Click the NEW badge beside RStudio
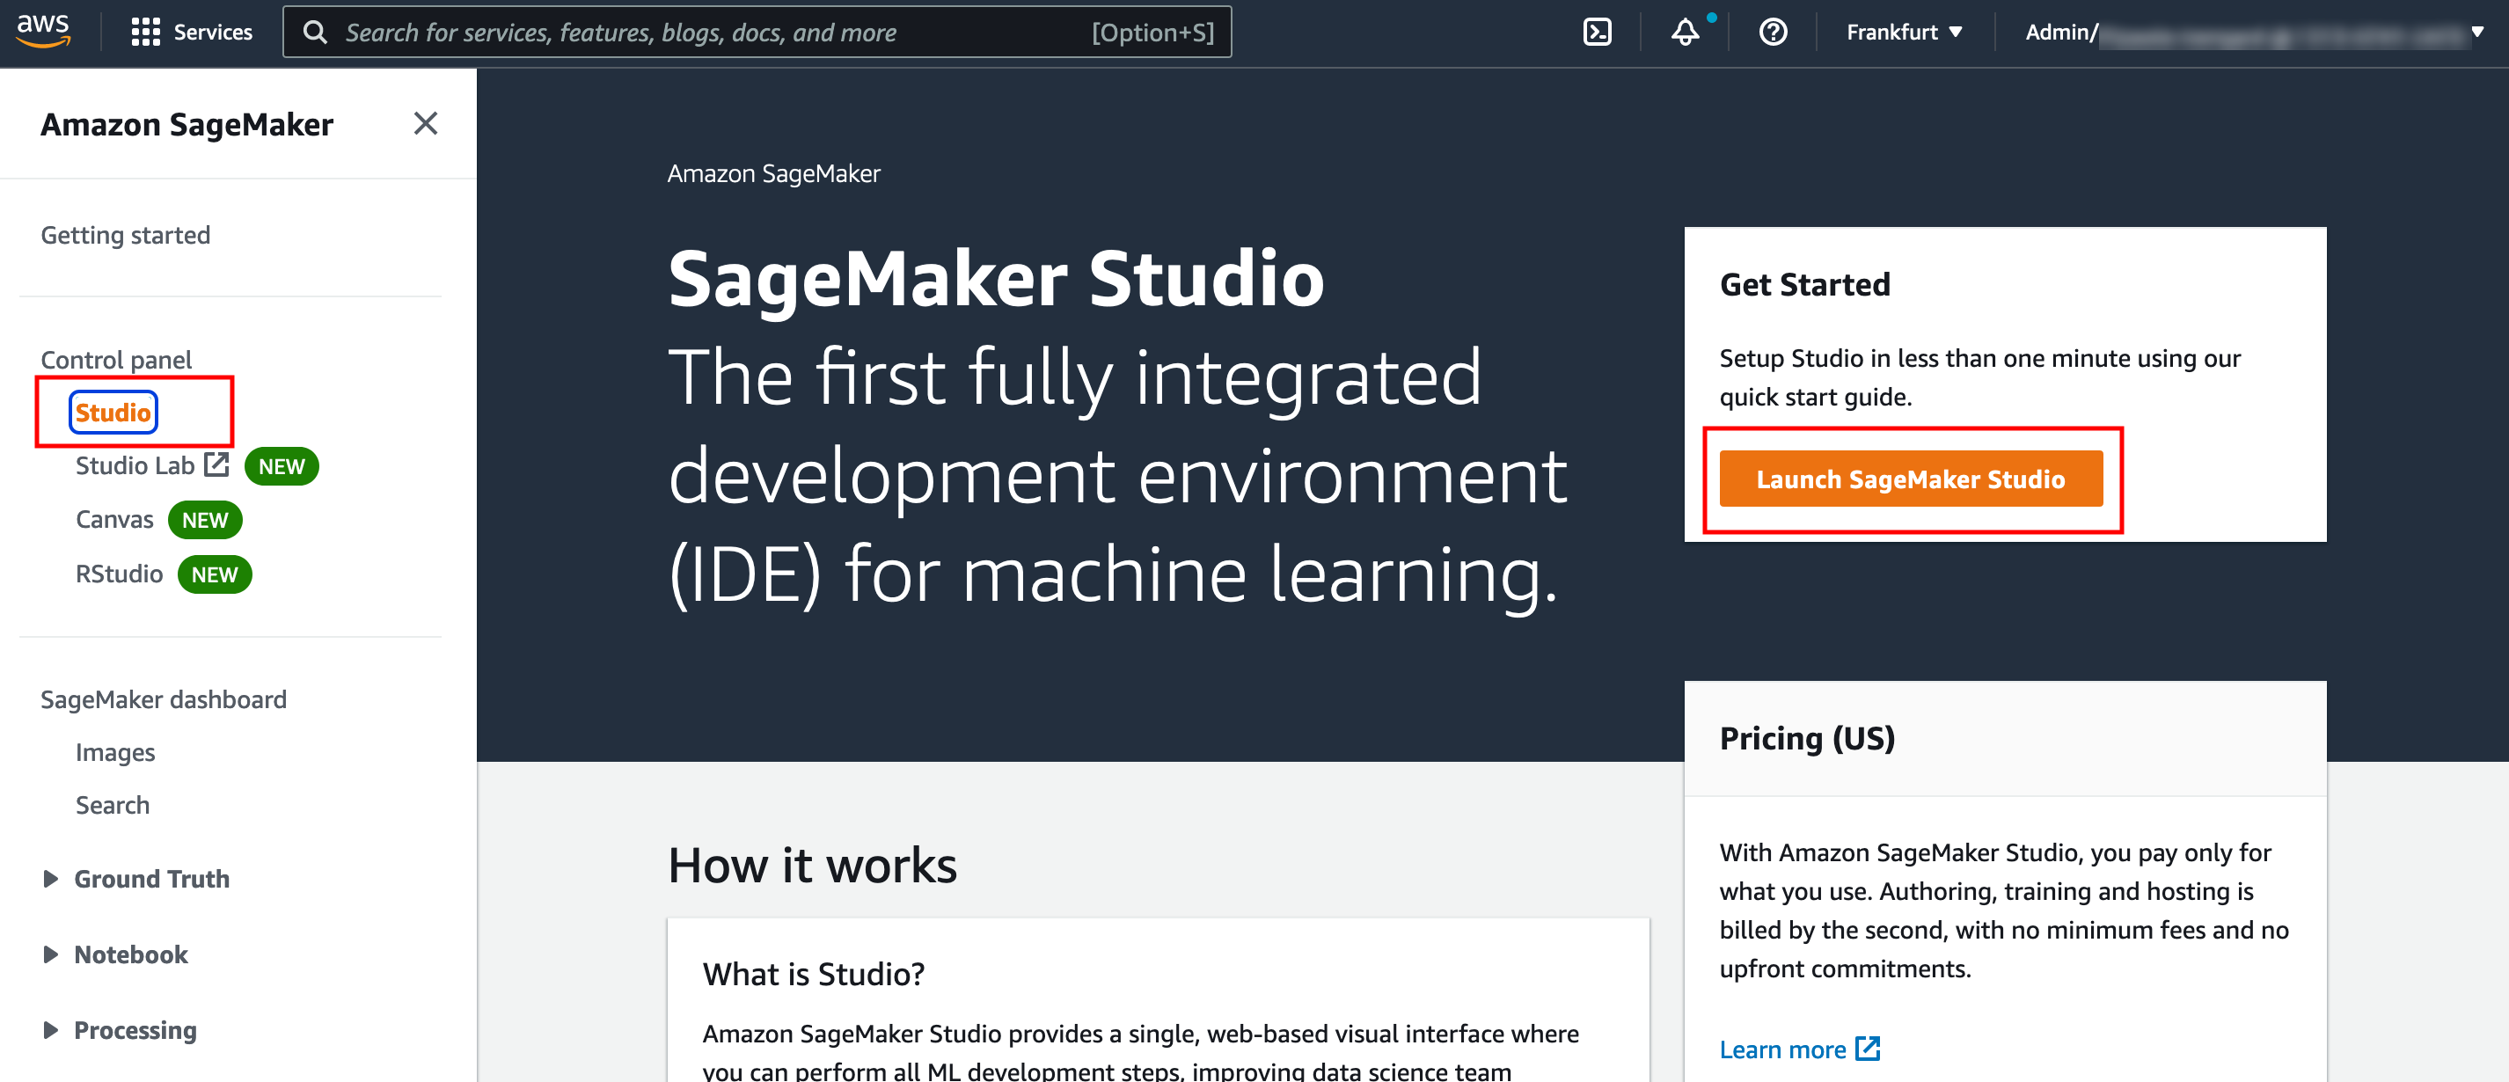 coord(215,574)
